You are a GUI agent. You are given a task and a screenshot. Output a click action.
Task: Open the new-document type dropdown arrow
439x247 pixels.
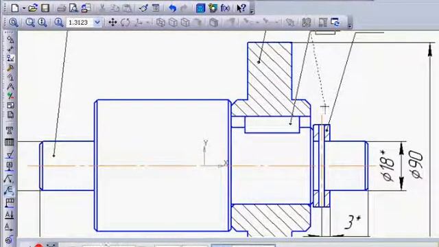click(x=24, y=8)
